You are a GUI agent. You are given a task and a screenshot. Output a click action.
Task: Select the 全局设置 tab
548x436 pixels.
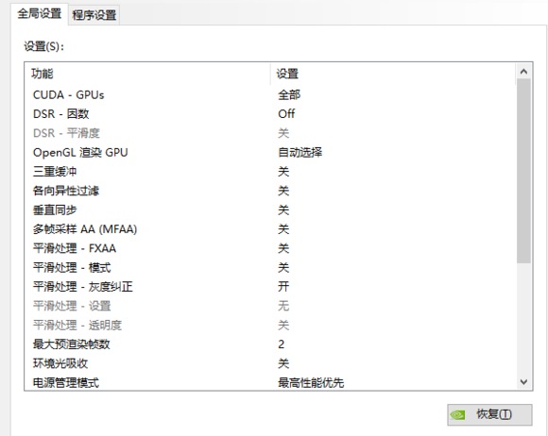[x=40, y=14]
